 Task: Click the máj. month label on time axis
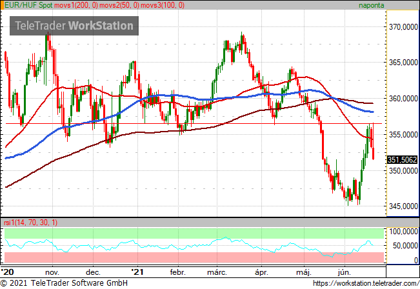(304, 273)
